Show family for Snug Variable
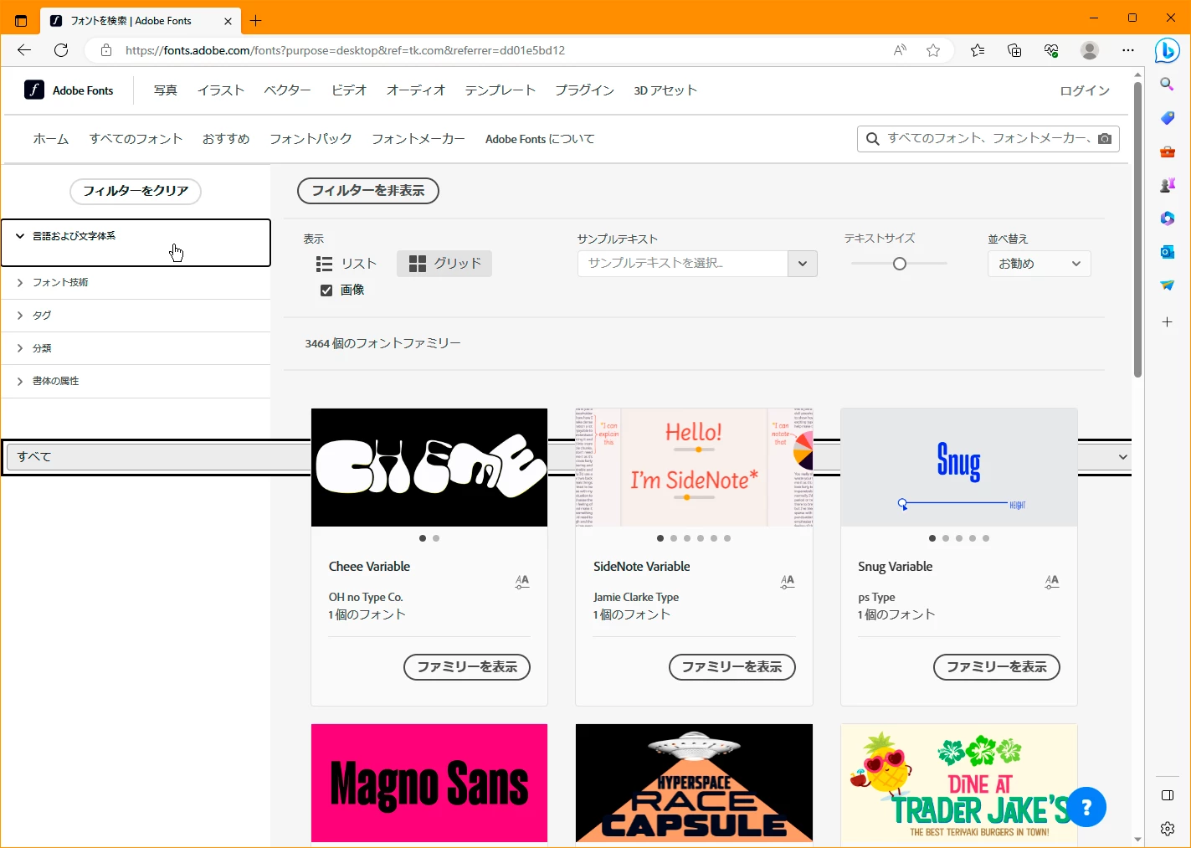The height and width of the screenshot is (848, 1191). 997,667
